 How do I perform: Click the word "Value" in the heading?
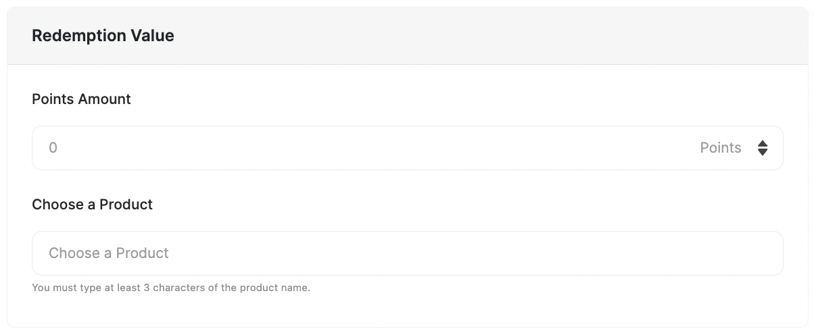pyautogui.click(x=155, y=36)
